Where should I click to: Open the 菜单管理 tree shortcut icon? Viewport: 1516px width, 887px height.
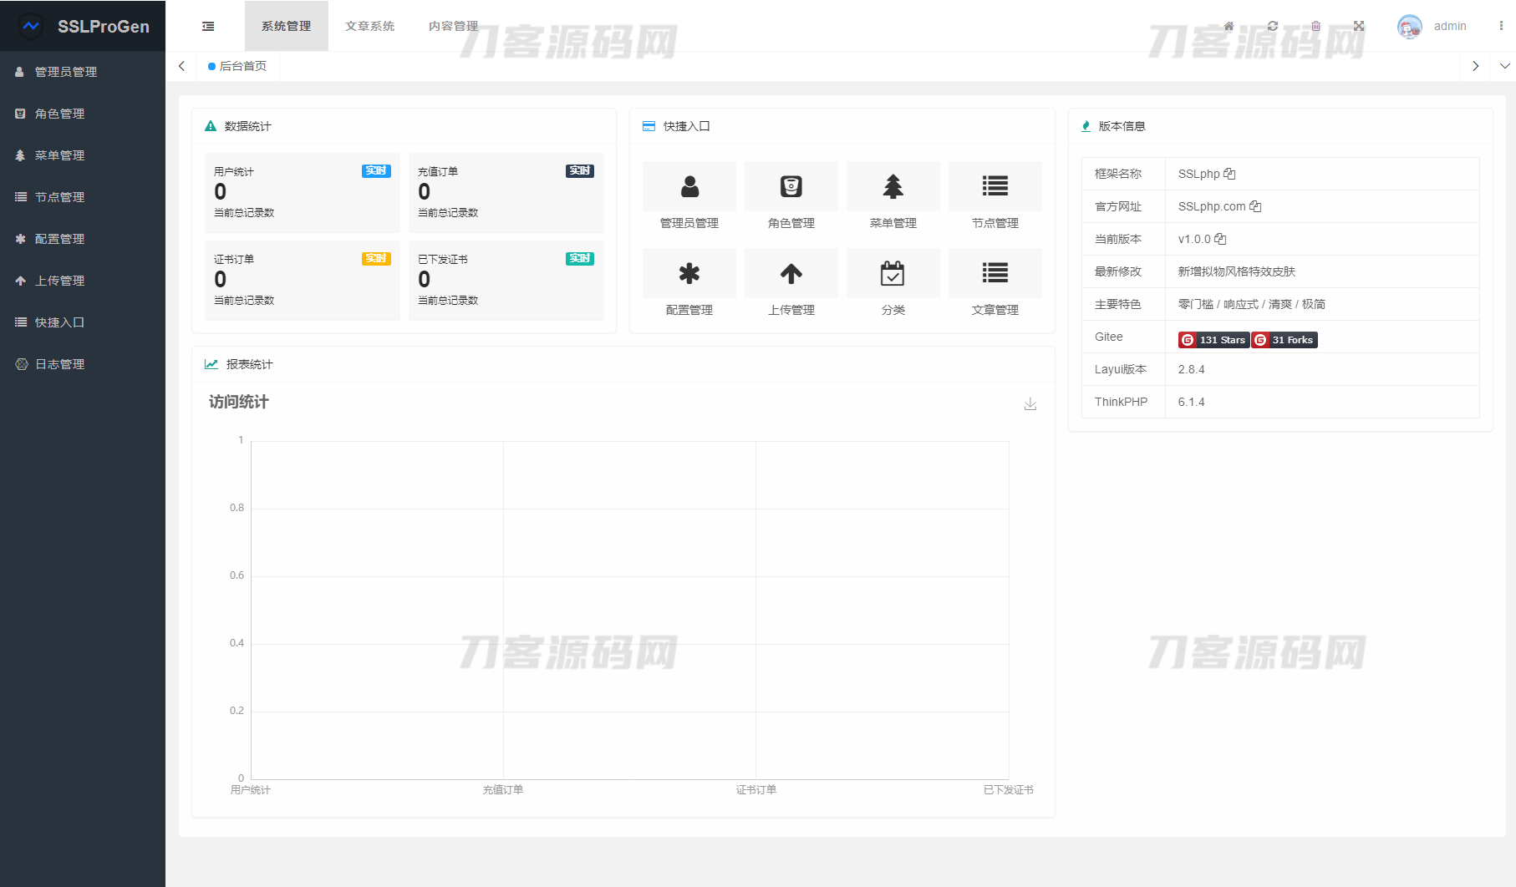coord(893,186)
